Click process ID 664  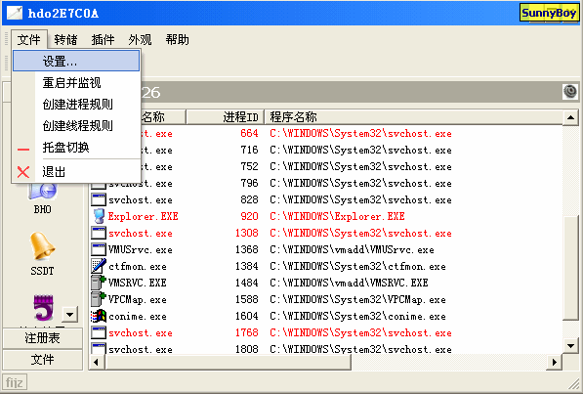[x=249, y=133]
